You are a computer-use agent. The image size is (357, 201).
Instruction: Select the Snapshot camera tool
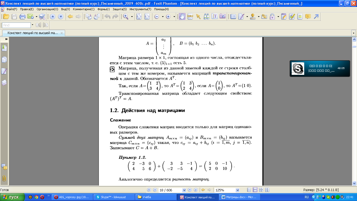pyautogui.click(x=223, y=16)
